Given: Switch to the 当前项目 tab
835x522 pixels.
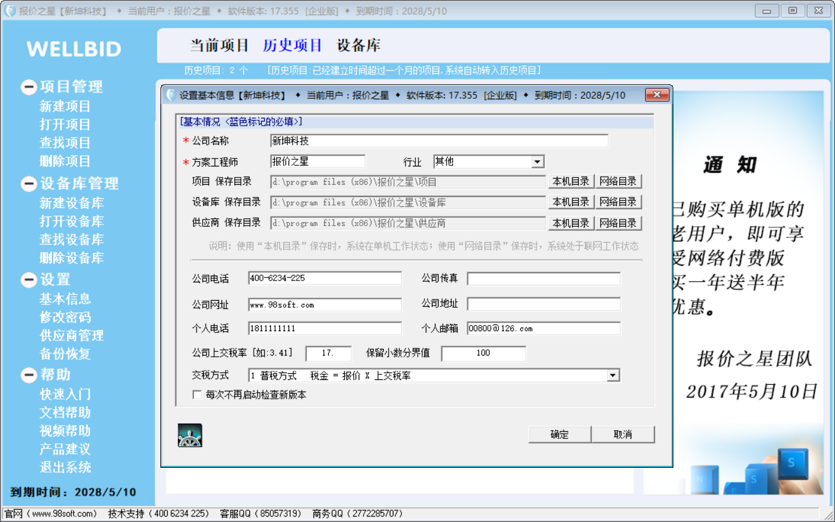Looking at the screenshot, I should 220,45.
